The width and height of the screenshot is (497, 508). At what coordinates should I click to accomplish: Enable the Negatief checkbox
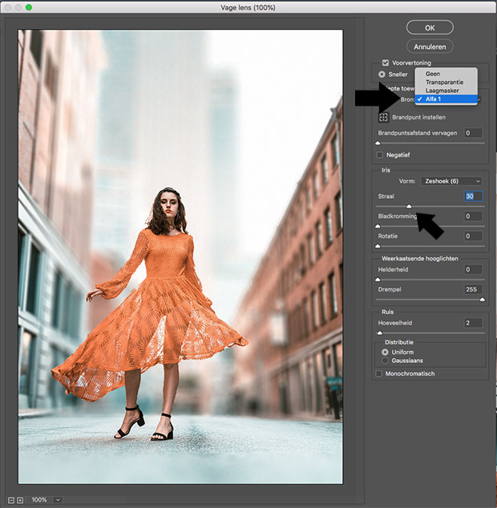380,155
